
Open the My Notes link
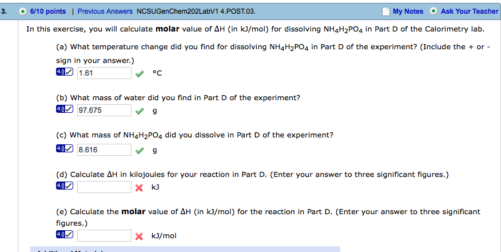coord(408,11)
